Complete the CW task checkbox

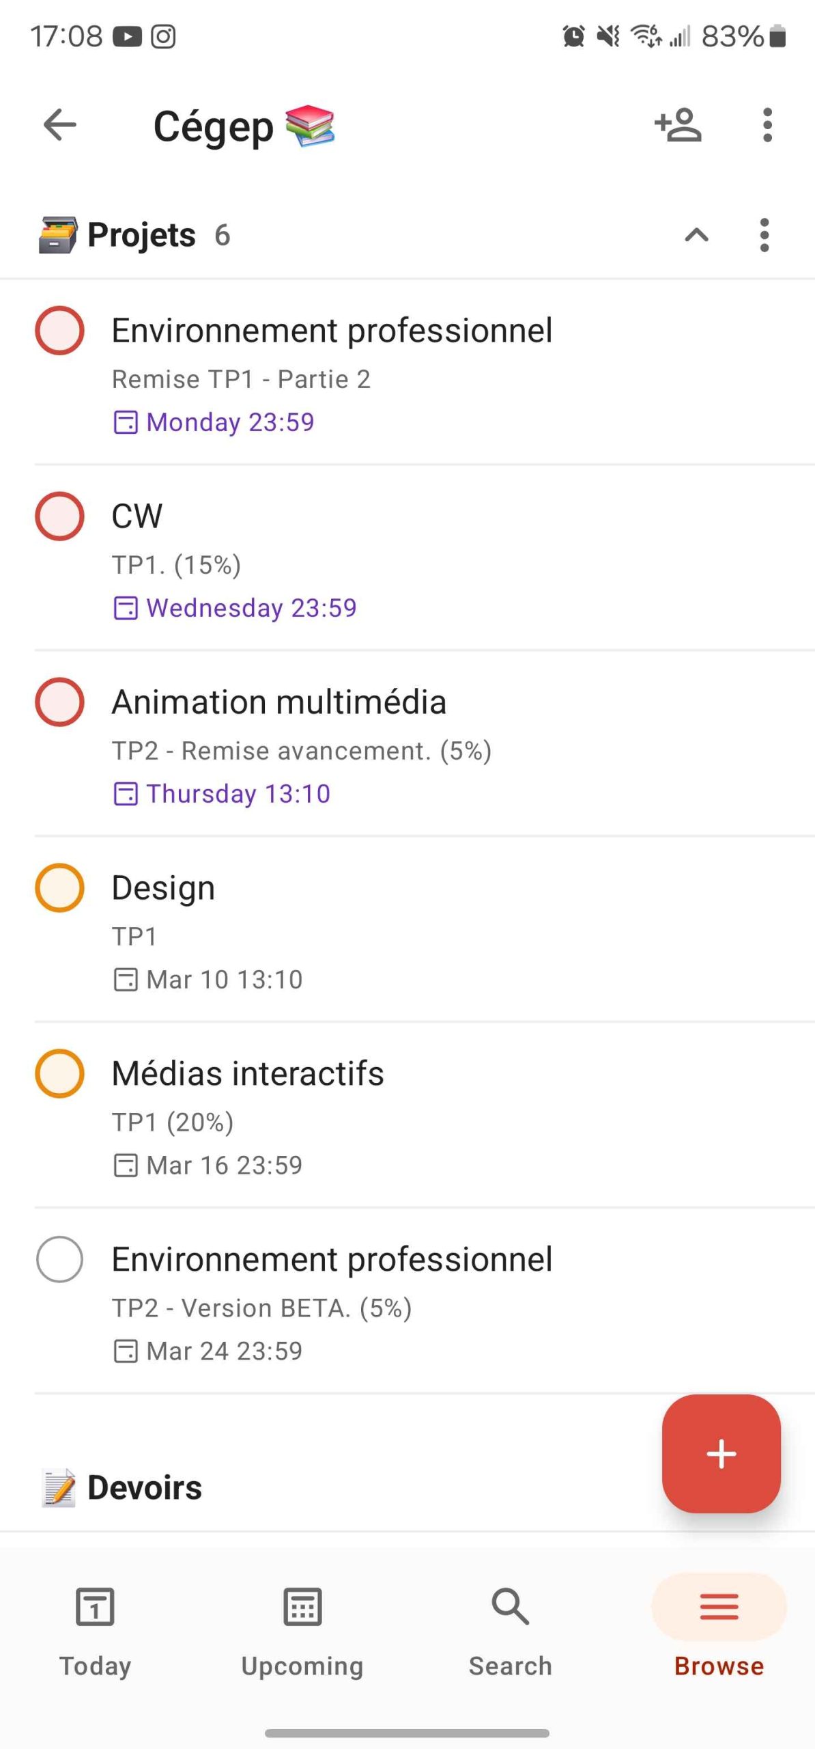pyautogui.click(x=60, y=517)
